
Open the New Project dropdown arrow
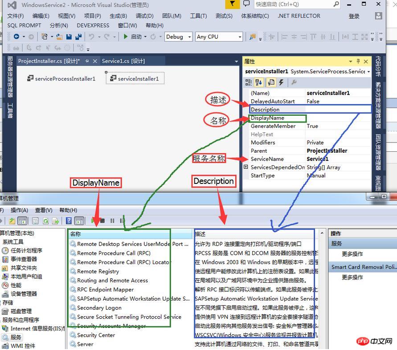(x=52, y=37)
